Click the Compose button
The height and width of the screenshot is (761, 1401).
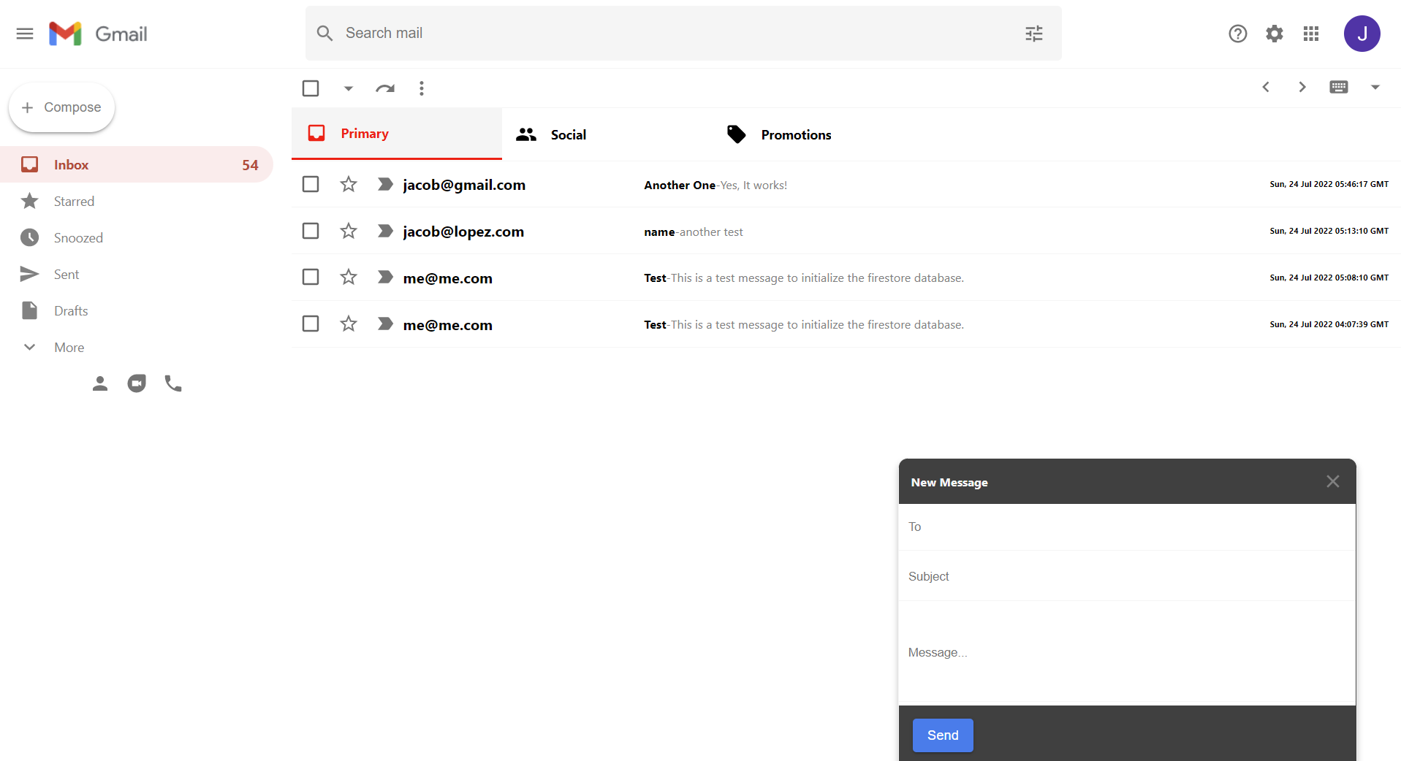tap(62, 107)
